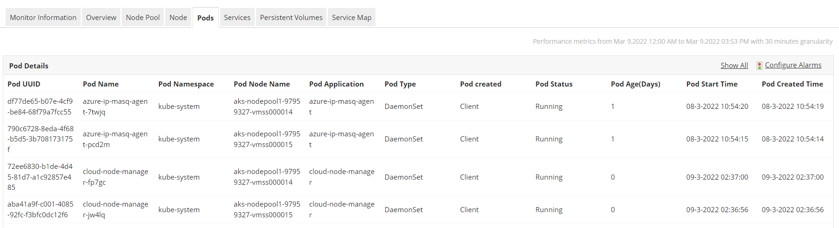Click the Pod Start Time column header

point(712,84)
